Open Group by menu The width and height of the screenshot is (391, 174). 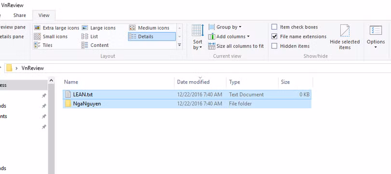[x=225, y=27]
